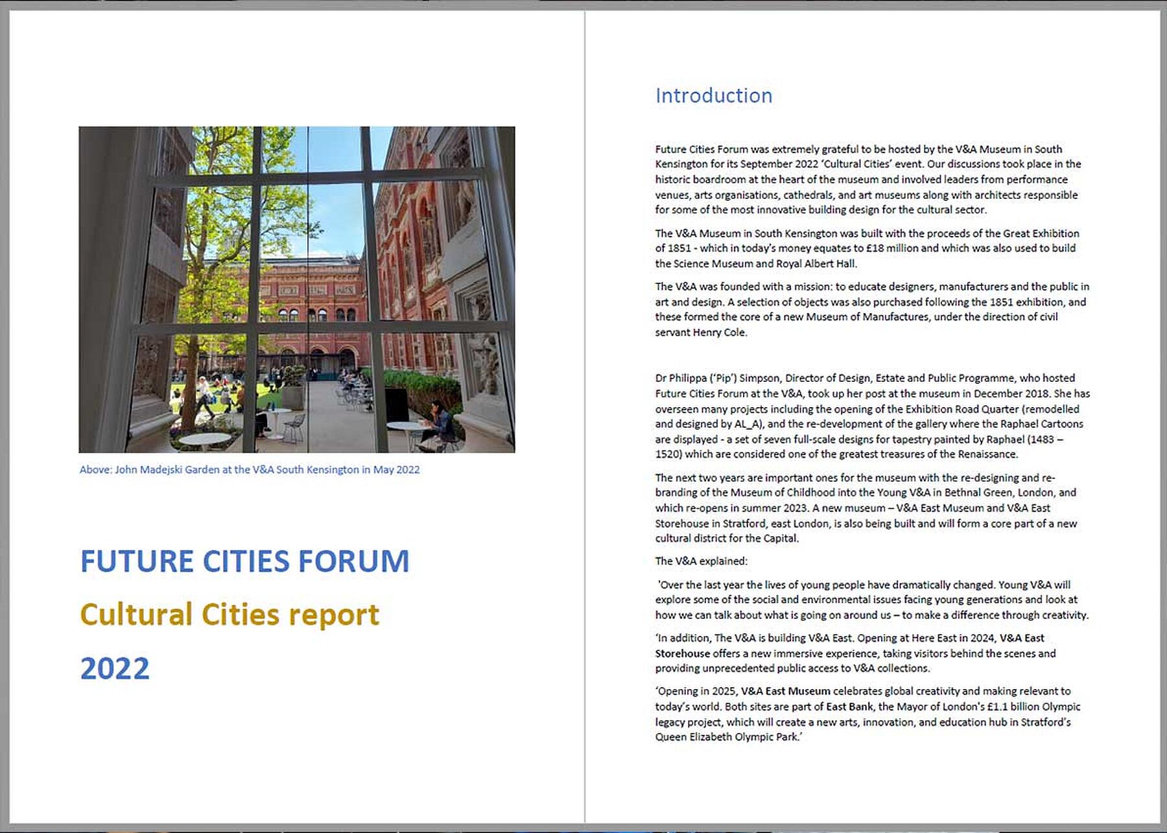Click paragraph beginning 'Dr Philippa ('Pip') Simpson'
This screenshot has height=833, width=1167.
[x=873, y=416]
